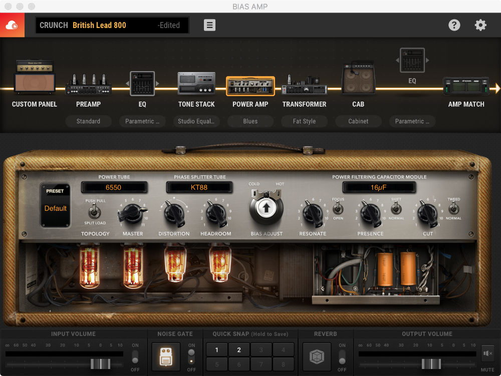Click the Default preset button
501x376 pixels.
coord(55,208)
